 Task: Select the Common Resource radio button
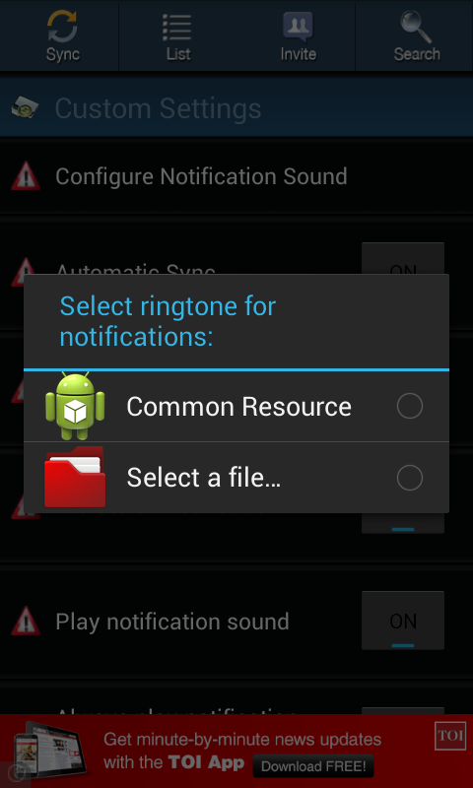click(410, 406)
